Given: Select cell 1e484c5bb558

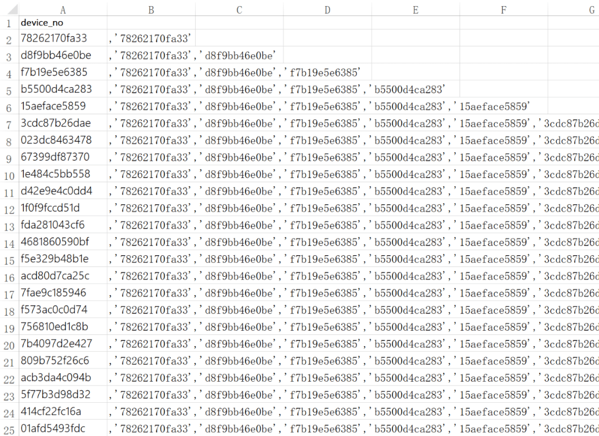Looking at the screenshot, I should tap(63, 174).
